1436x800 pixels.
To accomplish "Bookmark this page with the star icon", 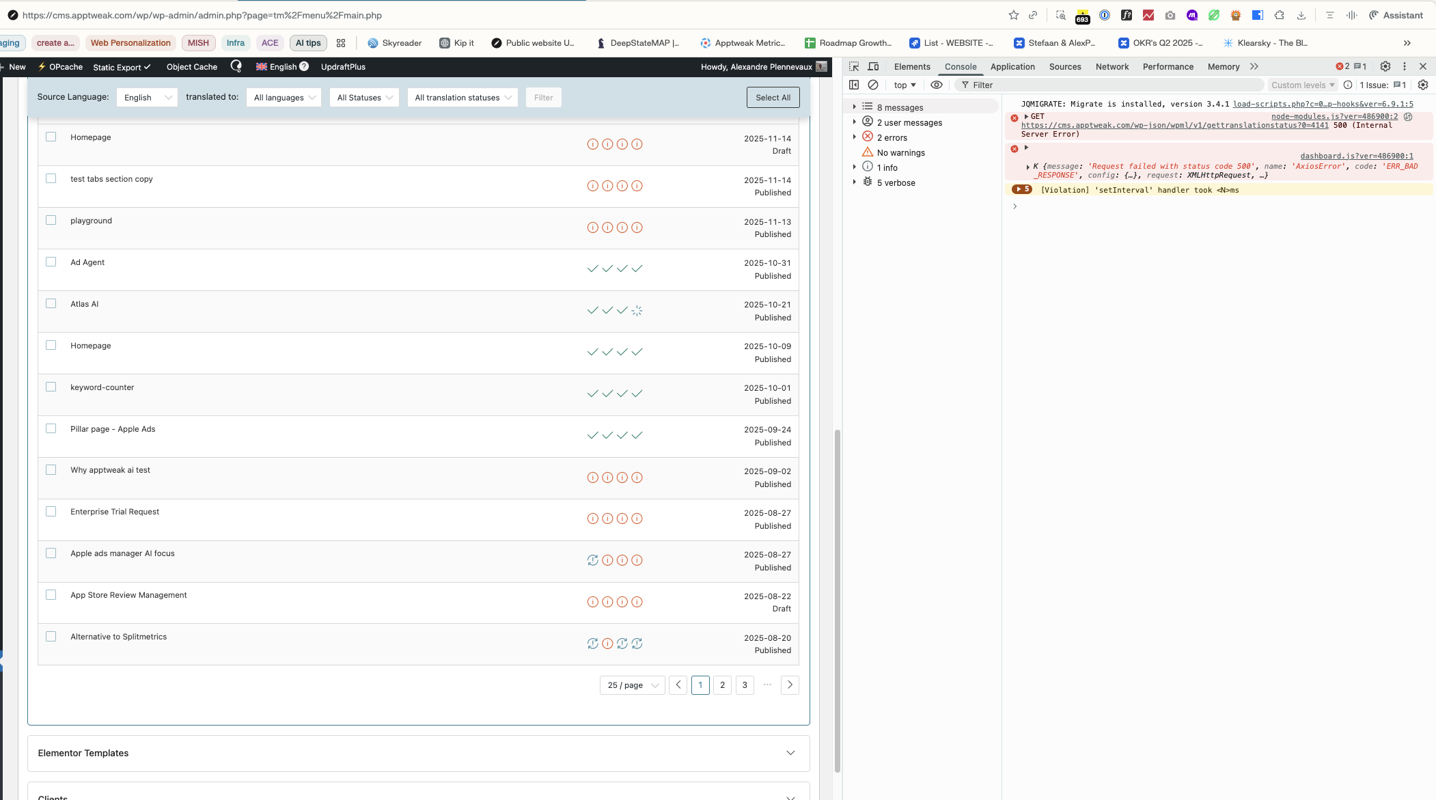I will click(1013, 15).
